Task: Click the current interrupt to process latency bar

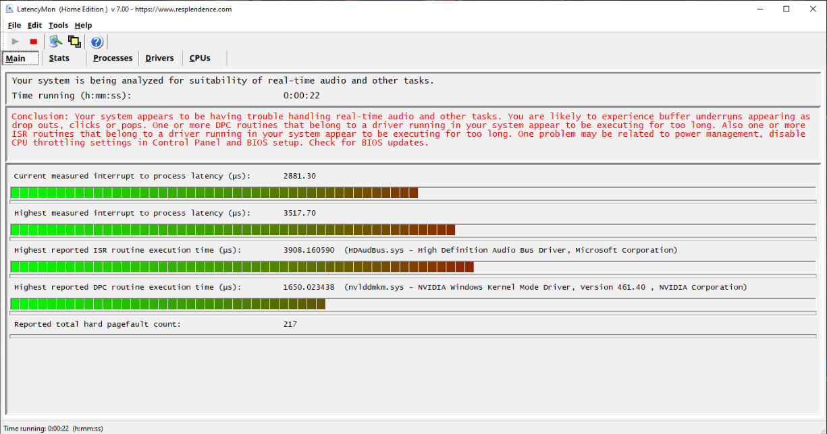Action: tap(413, 193)
